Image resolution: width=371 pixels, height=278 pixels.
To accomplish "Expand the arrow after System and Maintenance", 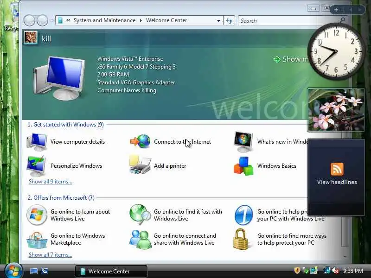I will 141,20.
